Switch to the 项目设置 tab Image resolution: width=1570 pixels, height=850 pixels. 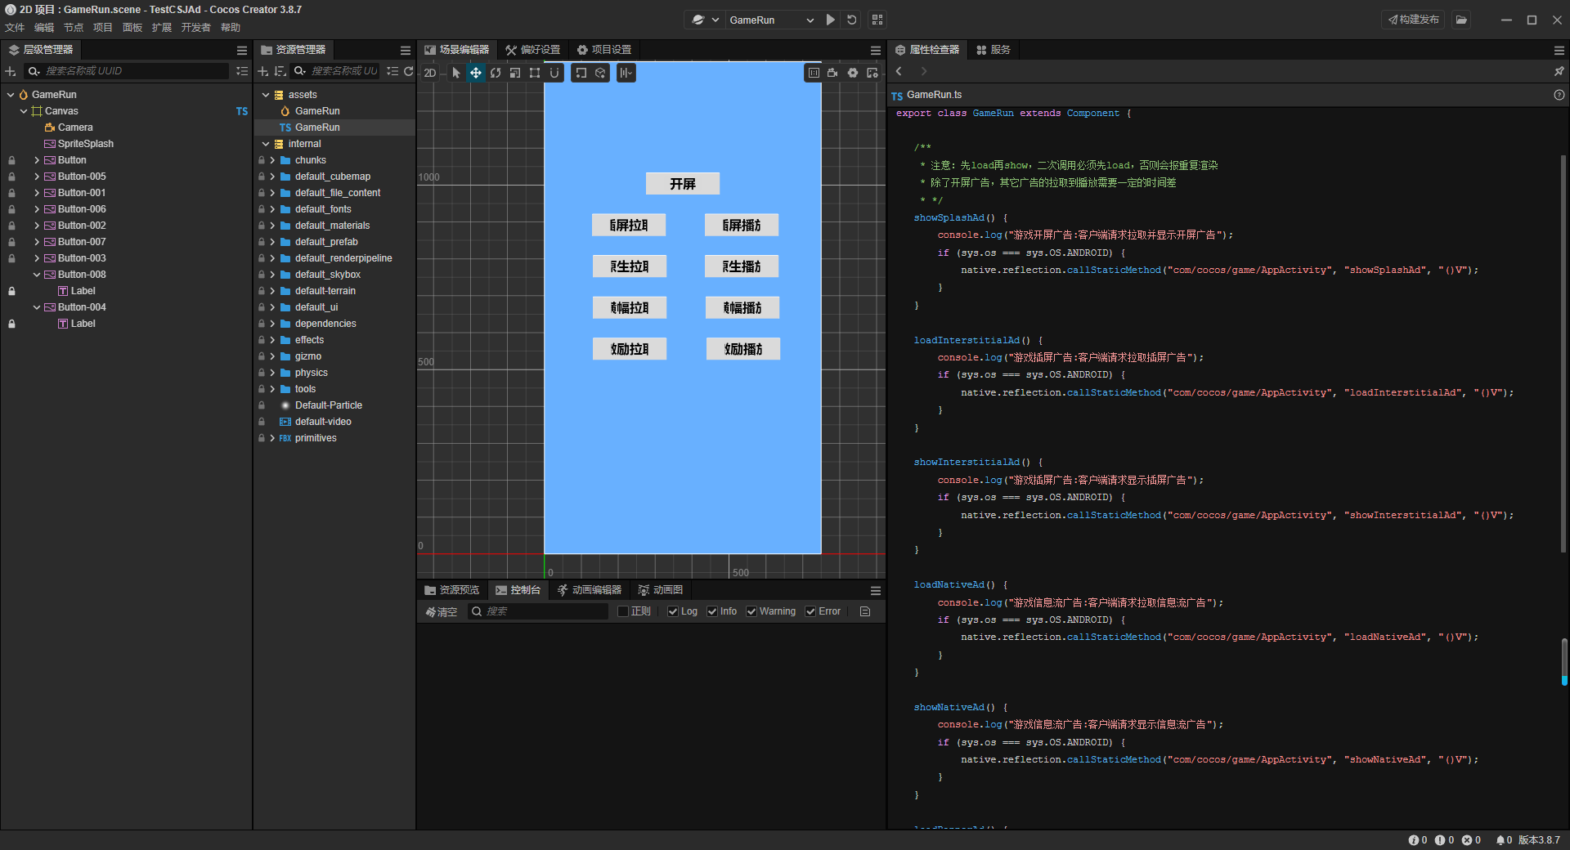pyautogui.click(x=604, y=50)
